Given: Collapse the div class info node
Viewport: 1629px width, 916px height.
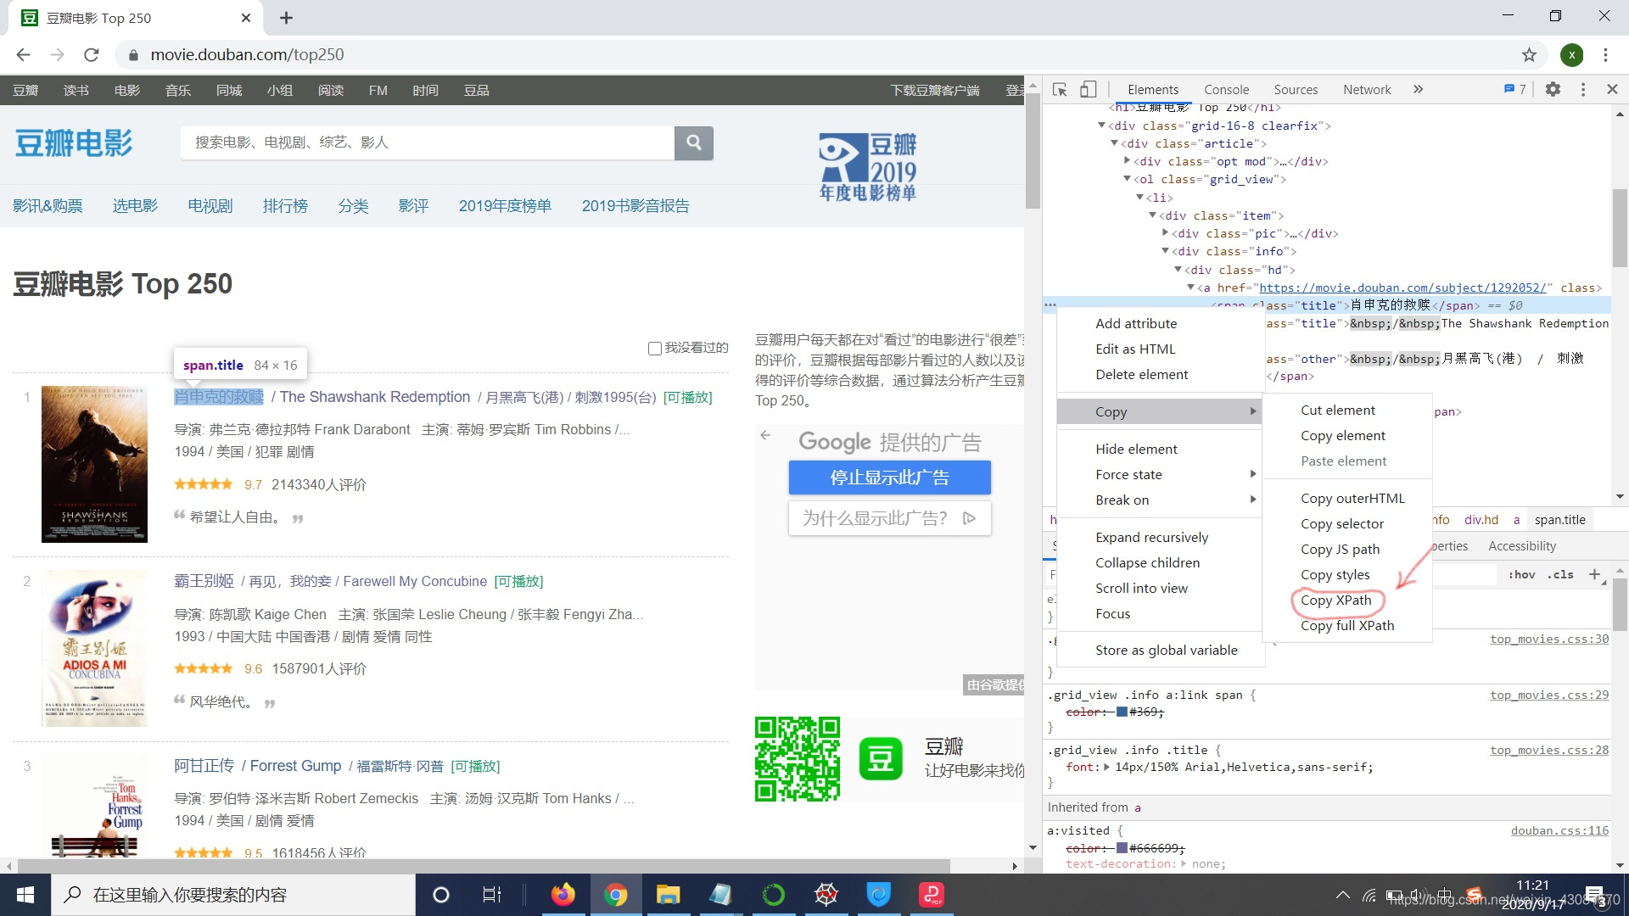Looking at the screenshot, I should (1165, 251).
